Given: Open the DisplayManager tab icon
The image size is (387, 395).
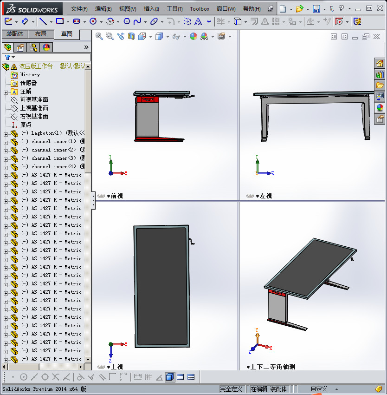Looking at the screenshot, I should point(46,47).
